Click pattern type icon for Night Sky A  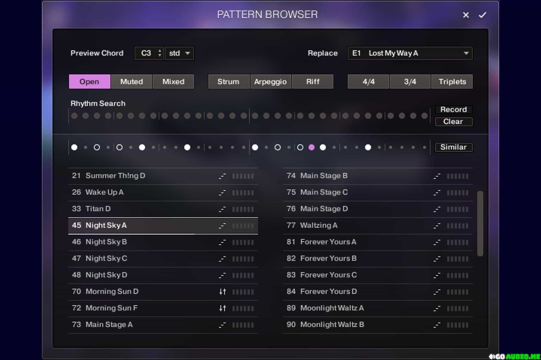coord(222,226)
